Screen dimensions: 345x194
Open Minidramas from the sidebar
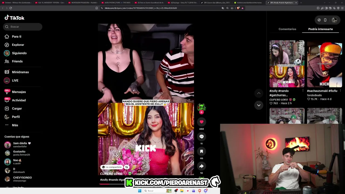17,72
